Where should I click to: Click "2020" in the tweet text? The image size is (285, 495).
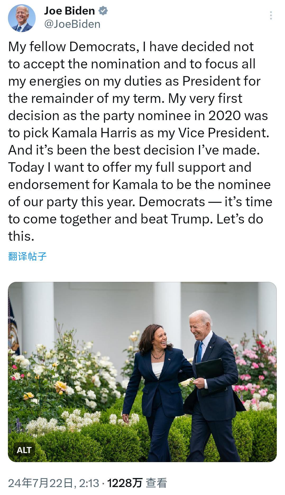pos(224,116)
